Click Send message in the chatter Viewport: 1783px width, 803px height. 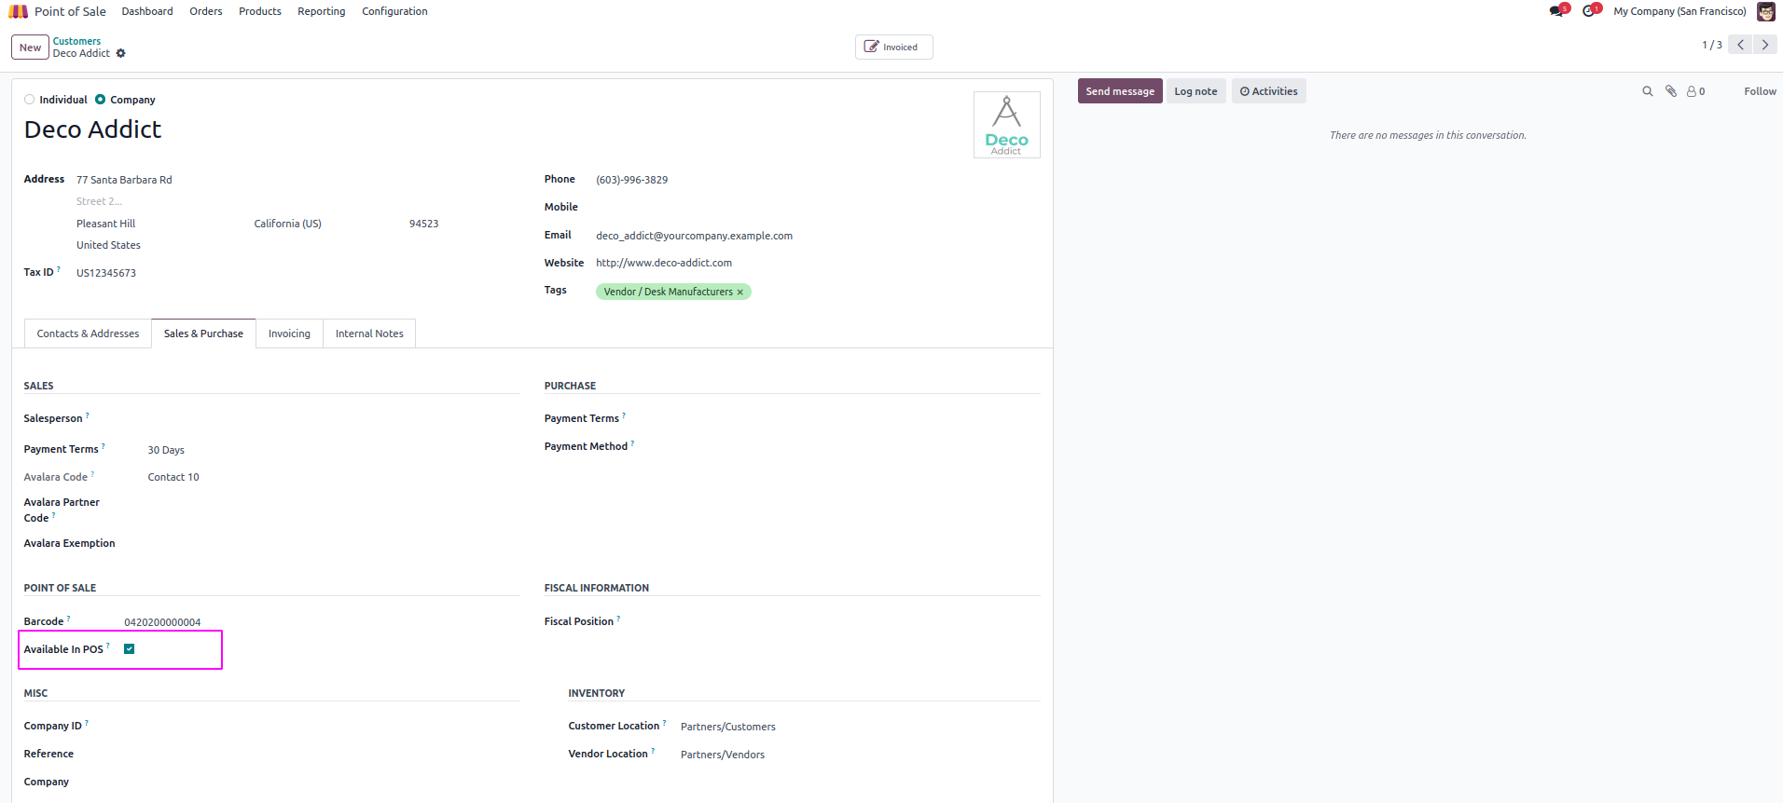[x=1120, y=91]
